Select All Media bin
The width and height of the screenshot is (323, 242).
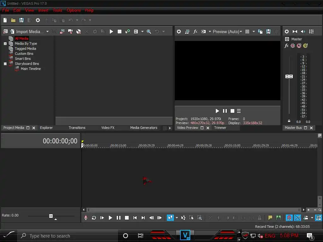22,38
